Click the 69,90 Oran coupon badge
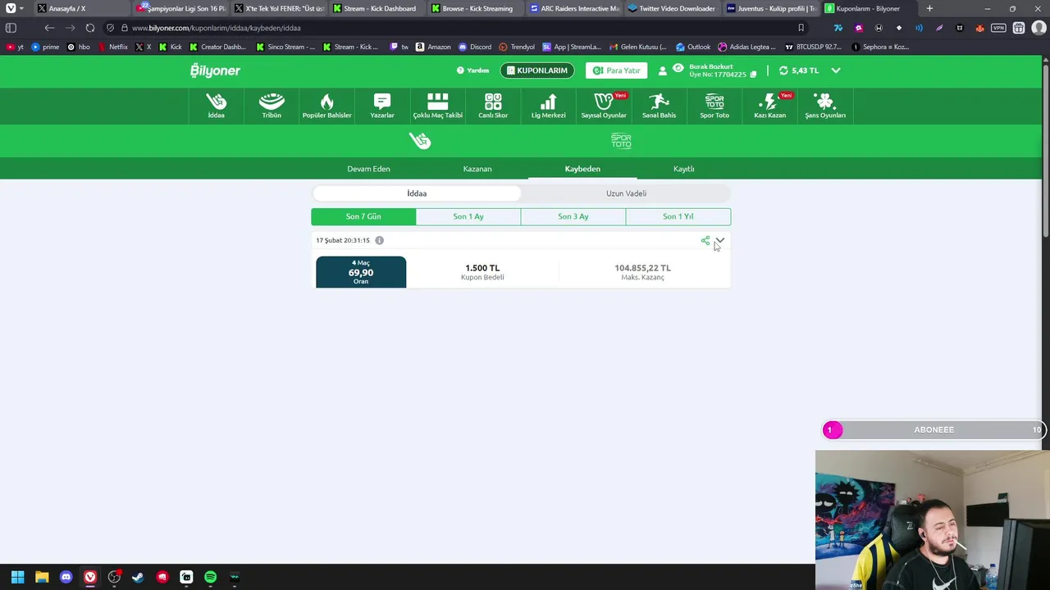Image resolution: width=1050 pixels, height=590 pixels. (x=361, y=272)
